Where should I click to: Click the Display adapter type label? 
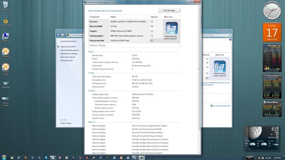pos(100,94)
